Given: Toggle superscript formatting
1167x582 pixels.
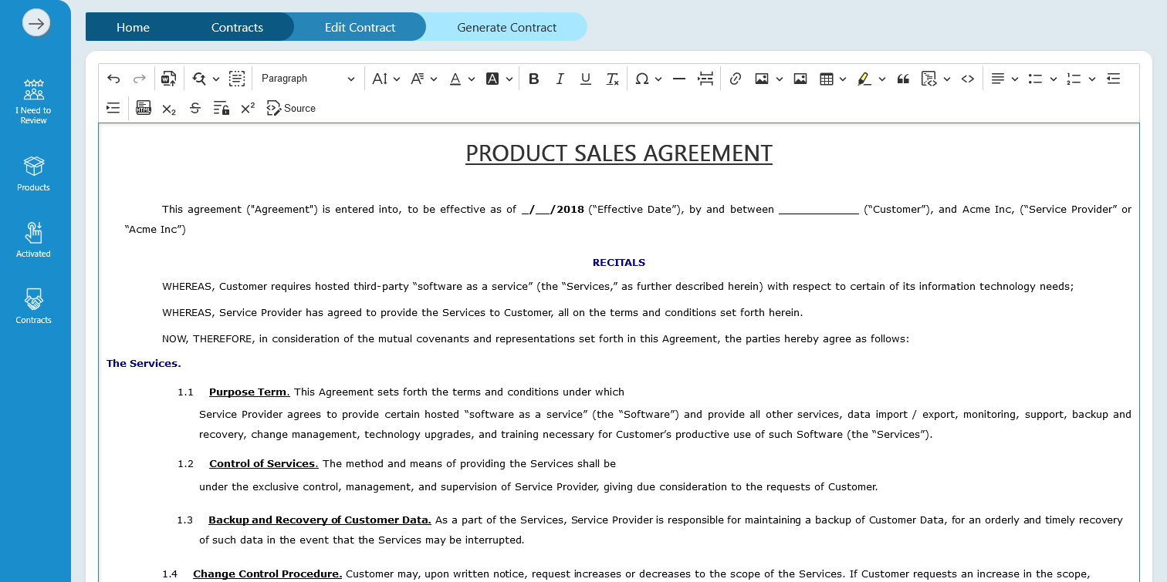Looking at the screenshot, I should (x=248, y=108).
